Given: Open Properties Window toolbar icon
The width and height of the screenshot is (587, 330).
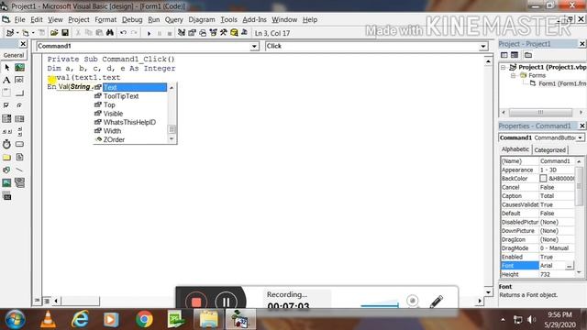Looking at the screenshot, I should click(192, 33).
